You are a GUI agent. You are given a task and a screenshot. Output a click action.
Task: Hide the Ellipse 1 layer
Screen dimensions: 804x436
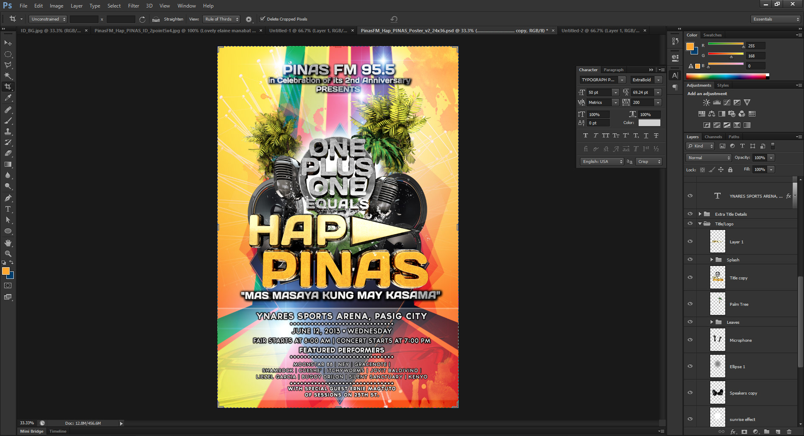690,366
